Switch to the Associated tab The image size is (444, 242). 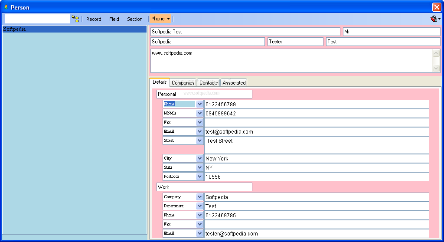point(234,83)
